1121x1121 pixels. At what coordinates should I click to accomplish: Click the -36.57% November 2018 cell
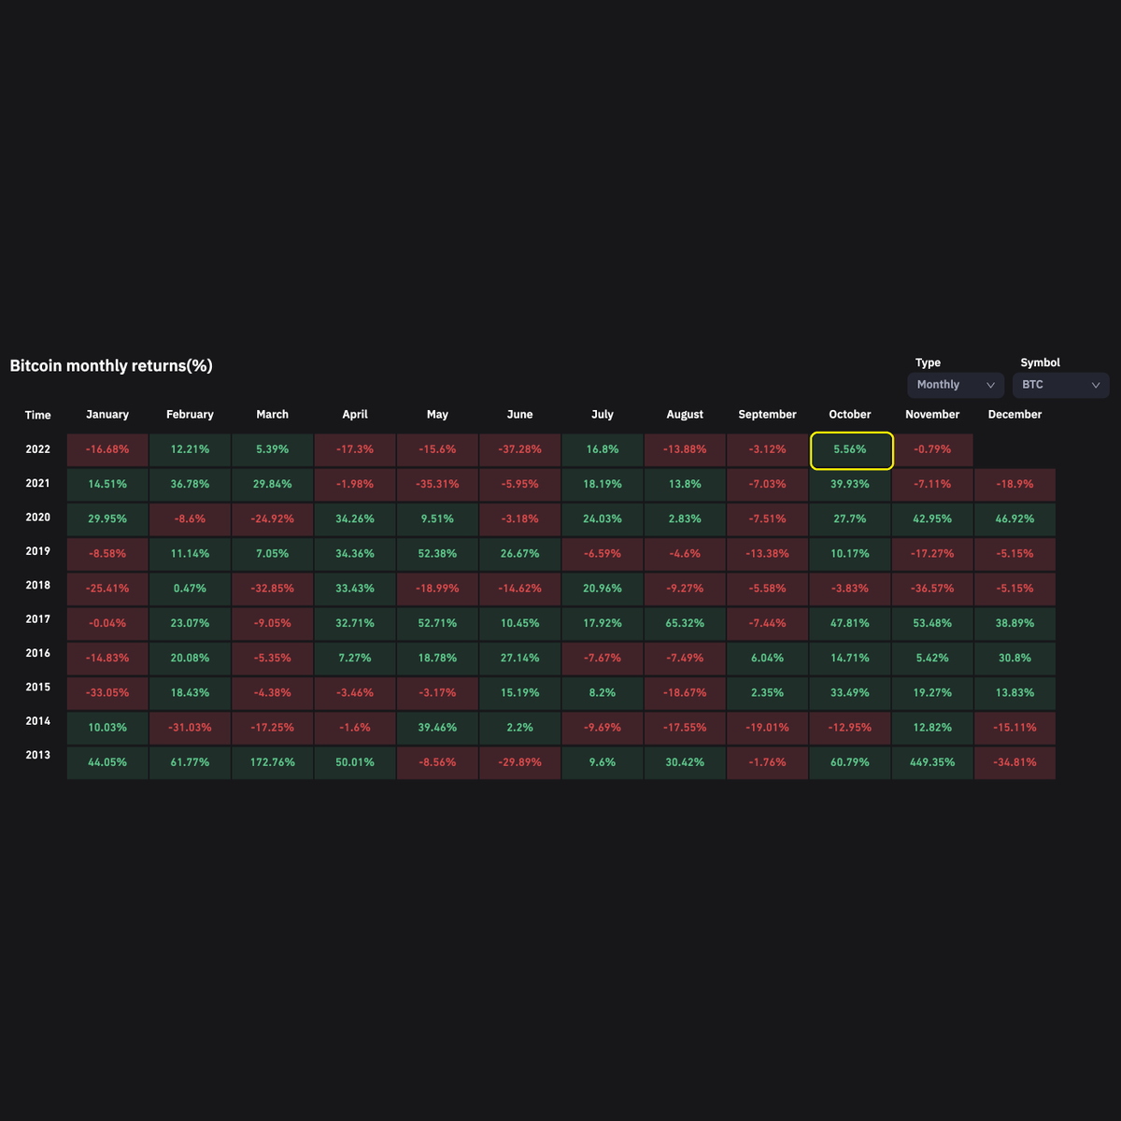(x=932, y=589)
